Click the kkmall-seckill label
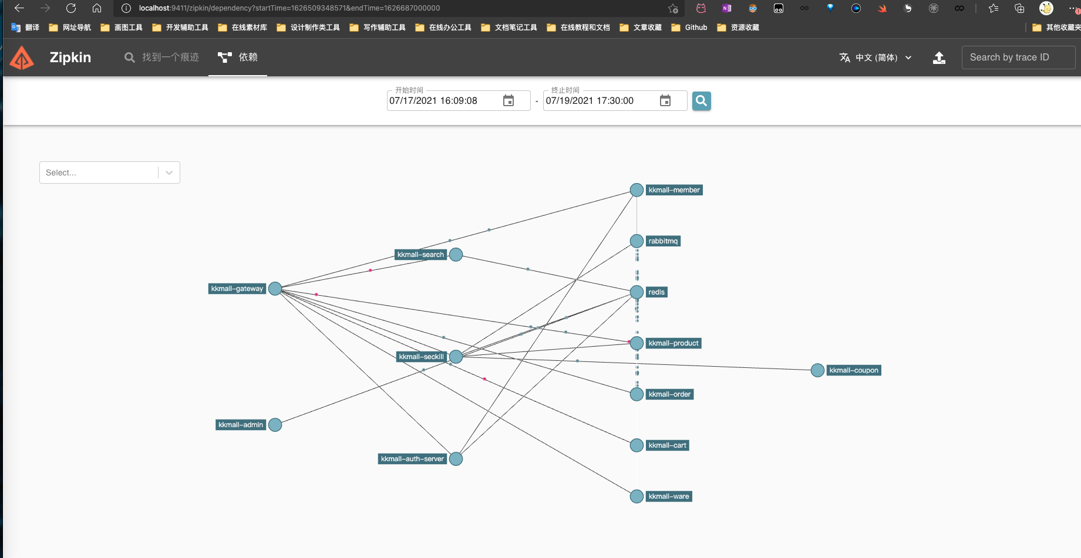The width and height of the screenshot is (1081, 558). pyautogui.click(x=422, y=357)
